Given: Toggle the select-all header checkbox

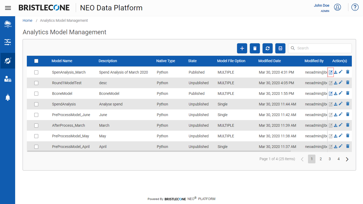Looking at the screenshot, I should [36, 61].
